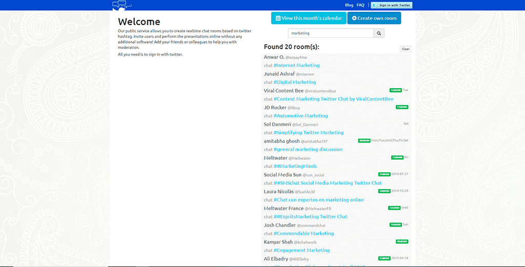Click the date 2015-04-18 in Ali Elbadry row
The image size is (525, 267).
click(400, 258)
